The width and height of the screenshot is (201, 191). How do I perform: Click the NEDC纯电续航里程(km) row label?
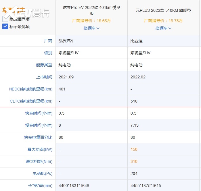tap(31, 89)
